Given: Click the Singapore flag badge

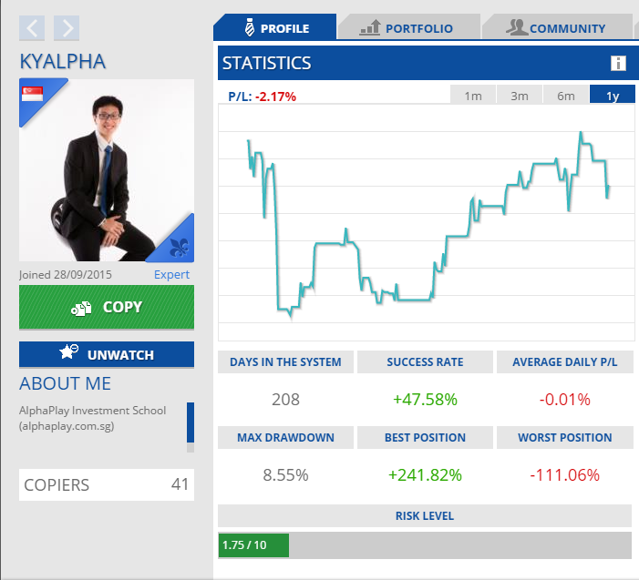Looking at the screenshot, I should pyautogui.click(x=34, y=94).
